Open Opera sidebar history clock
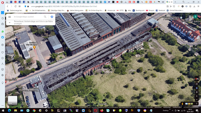The height and width of the screenshot is (113, 201). pyautogui.click(x=3, y=58)
